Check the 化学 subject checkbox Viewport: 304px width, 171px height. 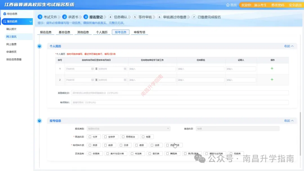[90, 137]
